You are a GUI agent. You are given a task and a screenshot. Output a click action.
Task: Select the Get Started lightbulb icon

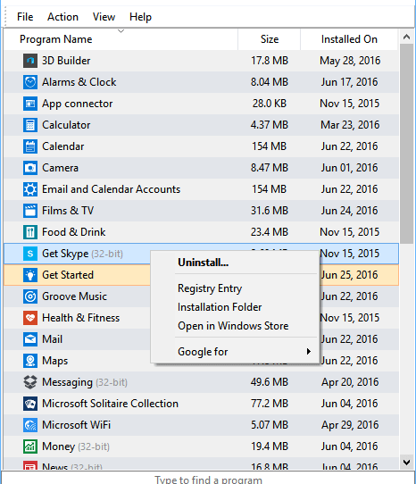click(x=30, y=275)
